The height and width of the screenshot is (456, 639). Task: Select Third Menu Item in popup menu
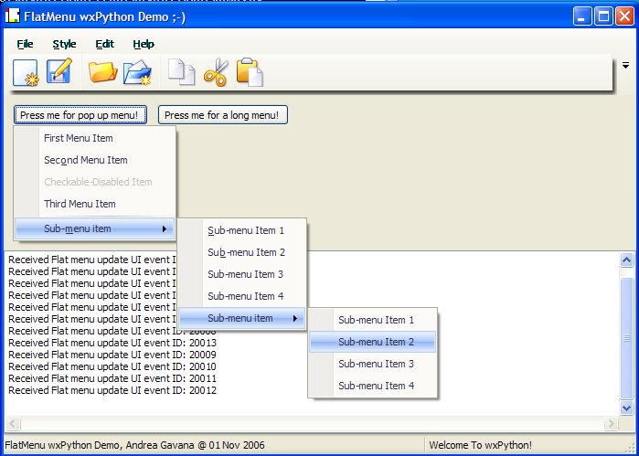point(80,204)
